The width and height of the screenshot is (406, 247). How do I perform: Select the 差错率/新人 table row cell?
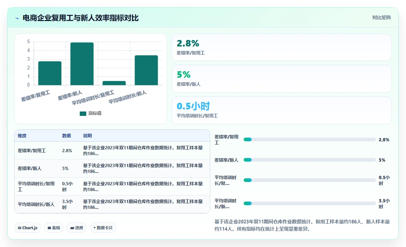click(29, 169)
